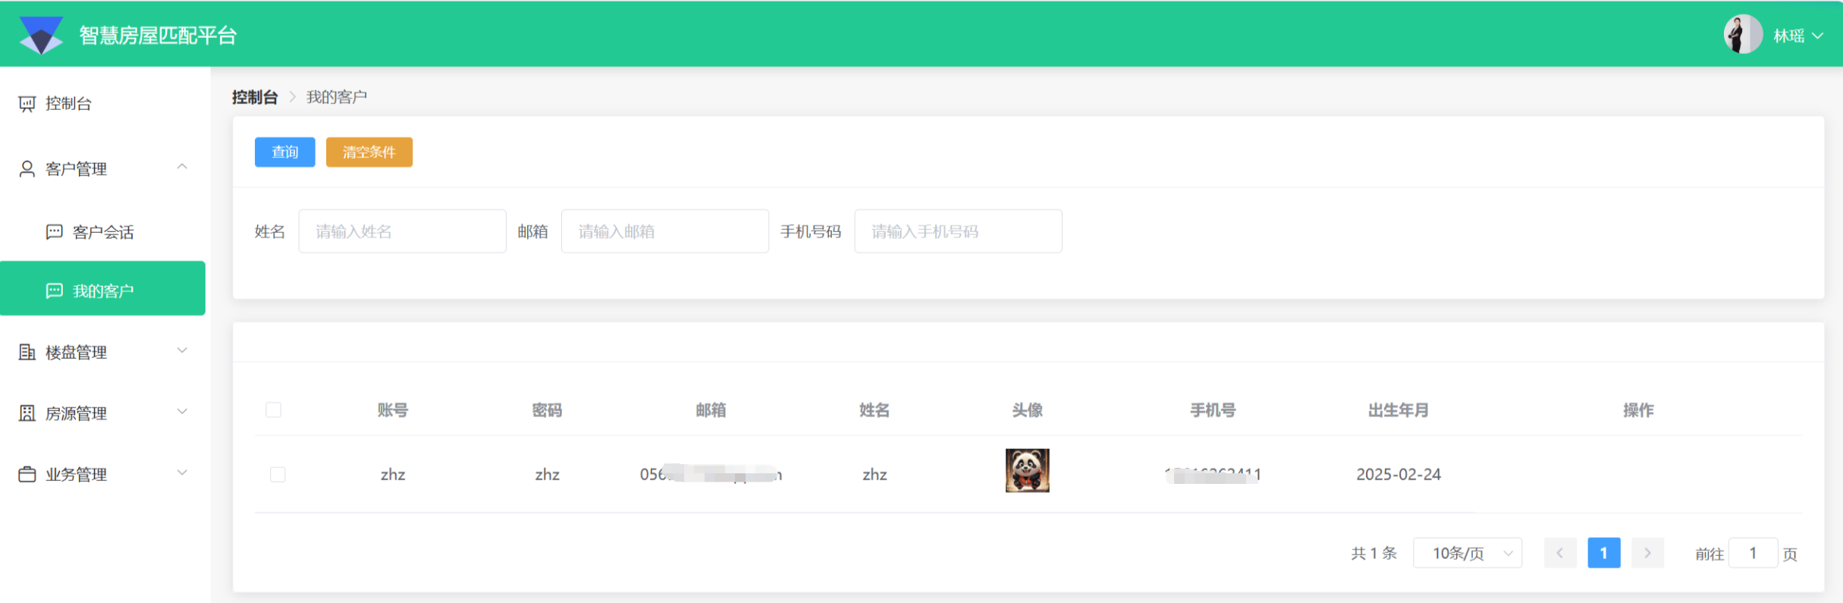Click the 前往 page number input box
Screen dimensions: 1843x603
[x=1753, y=553]
